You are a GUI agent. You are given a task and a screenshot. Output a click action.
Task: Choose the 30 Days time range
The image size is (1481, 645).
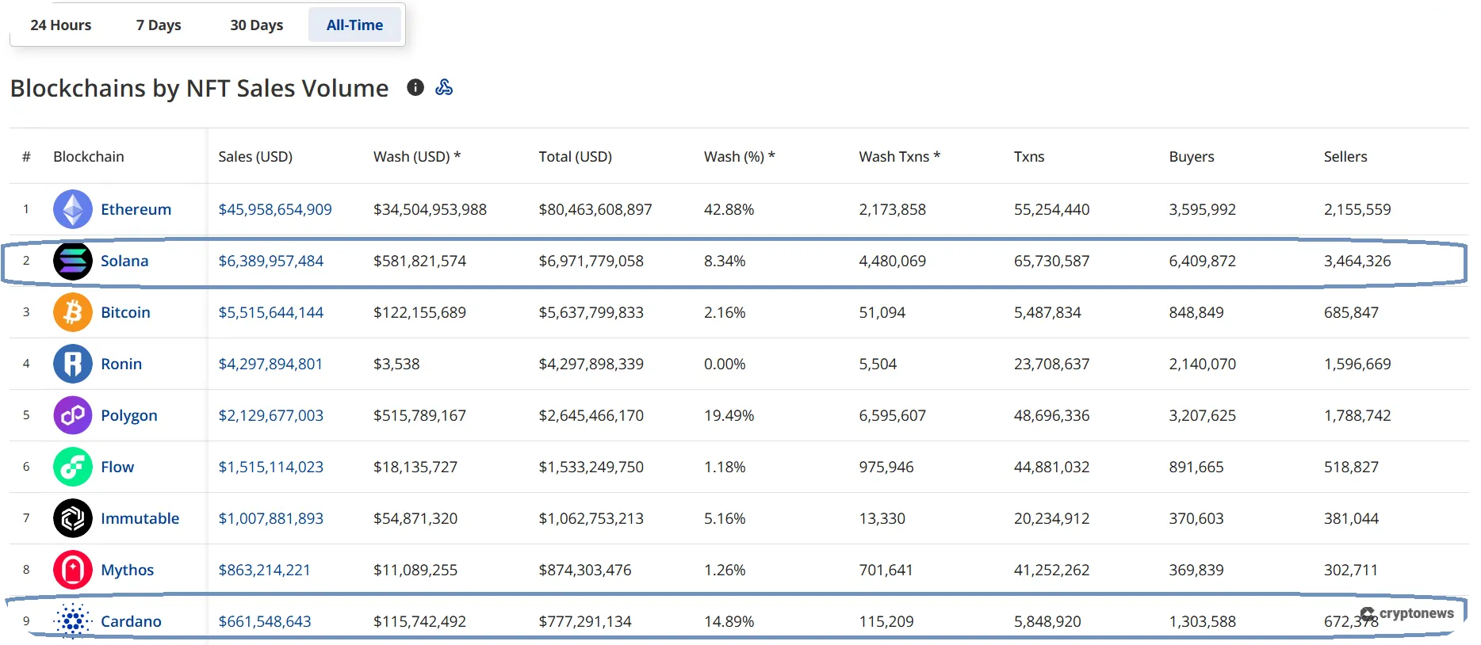pos(256,25)
